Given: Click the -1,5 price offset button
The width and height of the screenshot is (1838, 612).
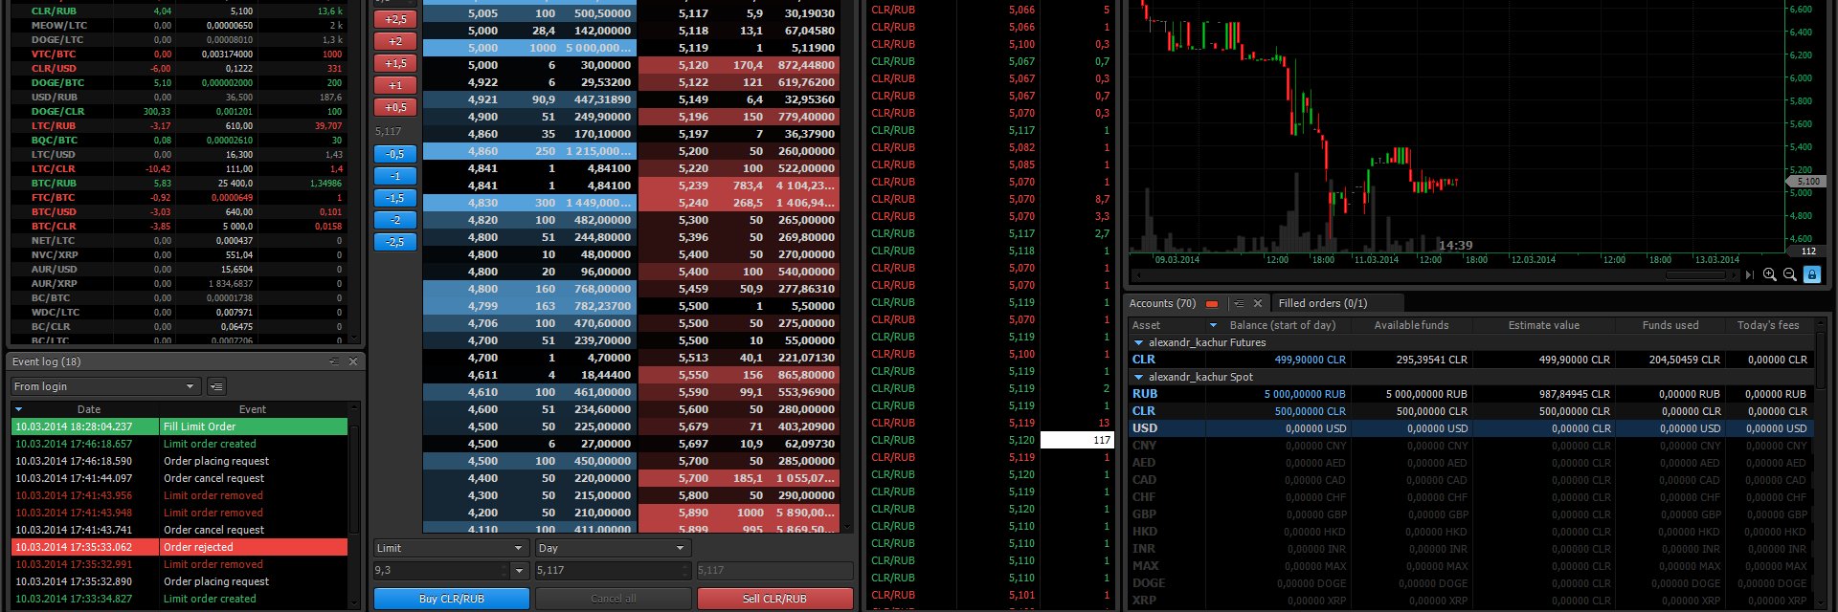Looking at the screenshot, I should [x=395, y=198].
